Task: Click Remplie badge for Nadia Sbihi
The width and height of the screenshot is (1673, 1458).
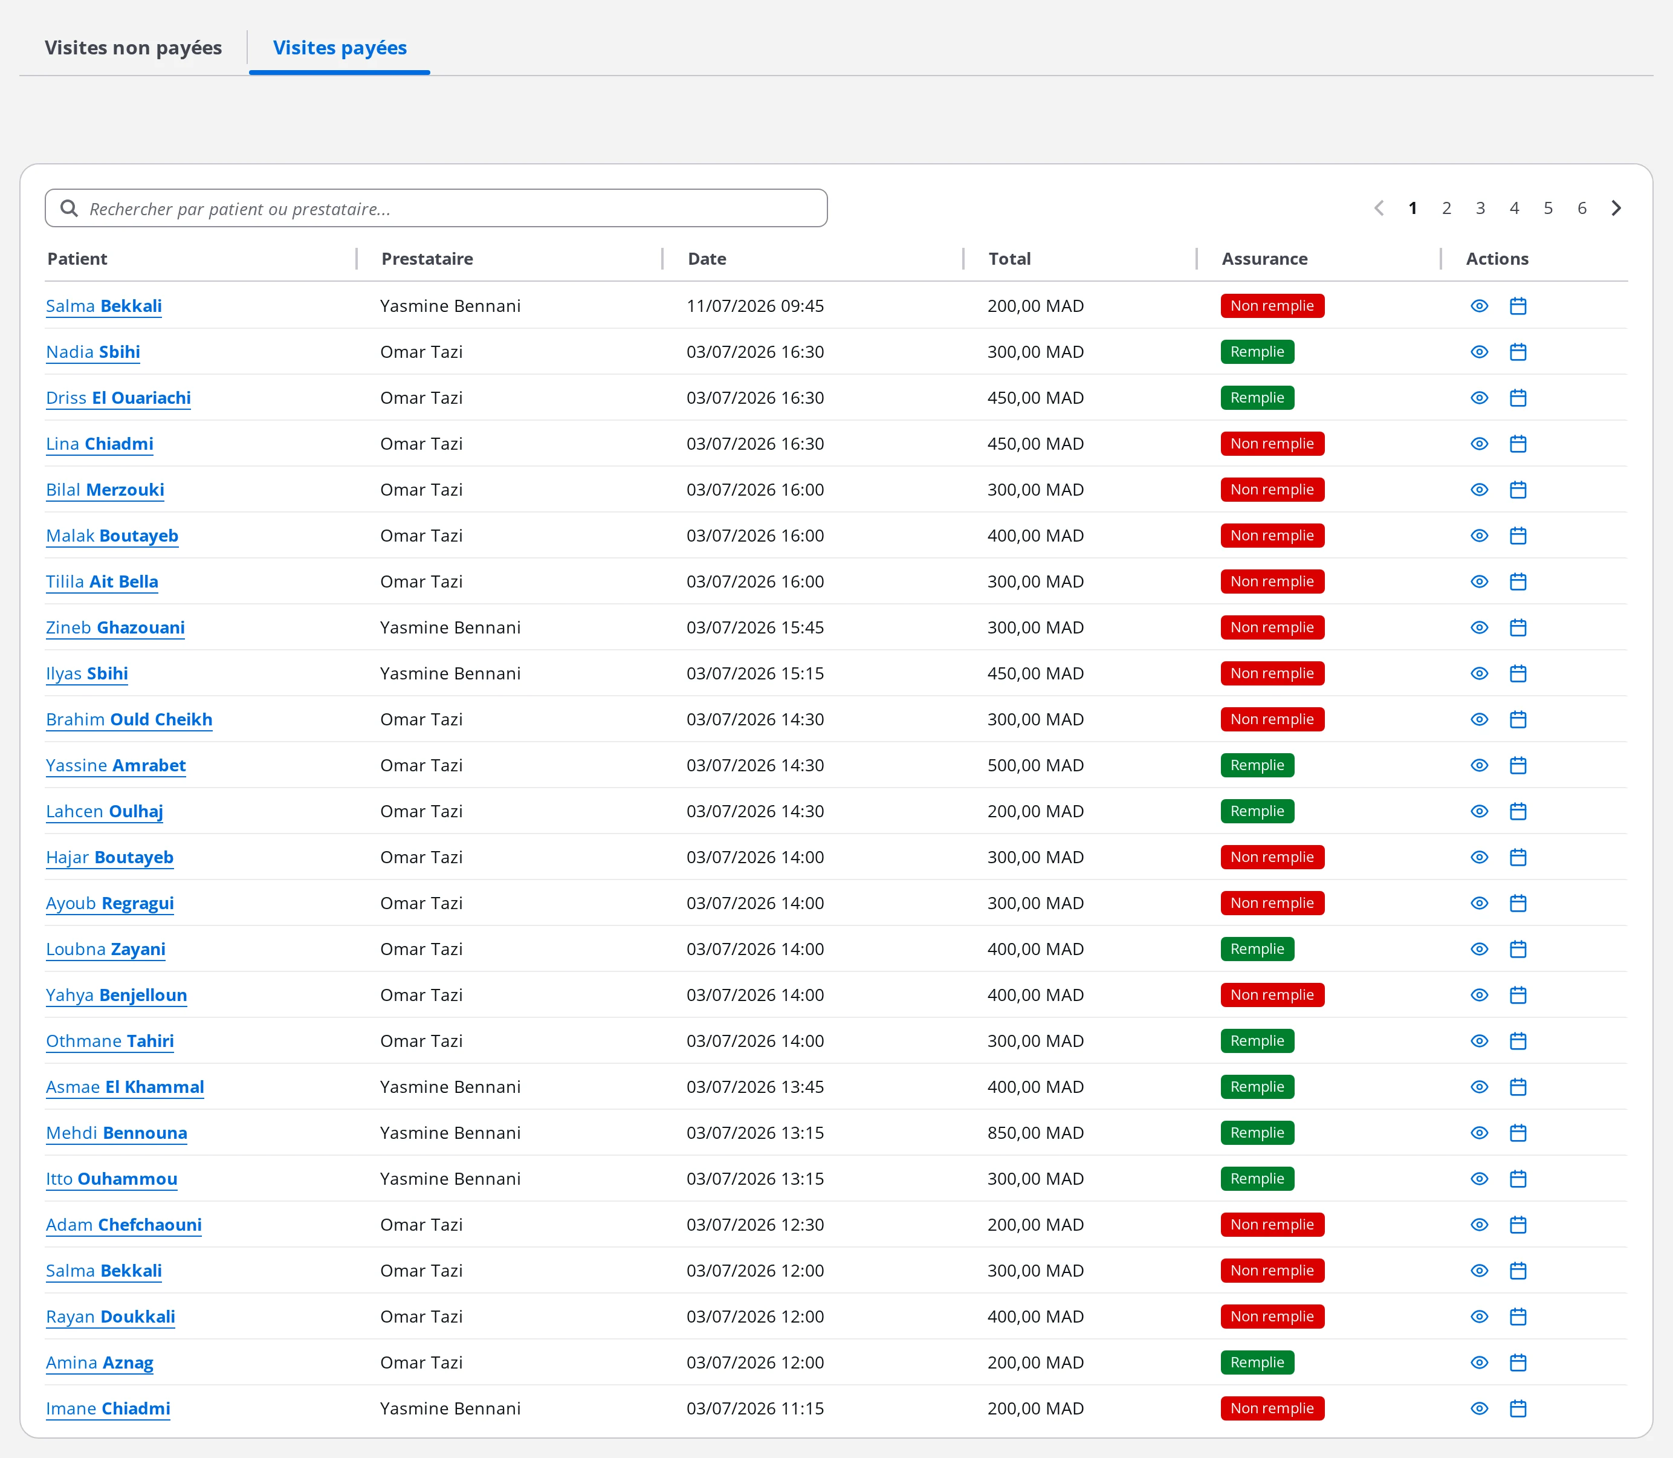Action: [x=1257, y=352]
